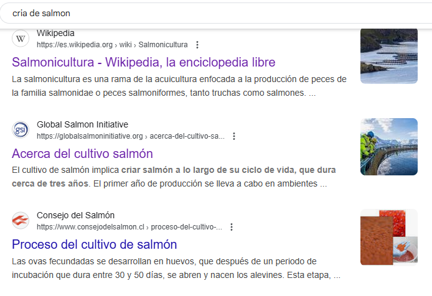The image size is (432, 296).
Task: Open the Wikipedia salmon farm coastal thumbnail
Action: (x=389, y=56)
